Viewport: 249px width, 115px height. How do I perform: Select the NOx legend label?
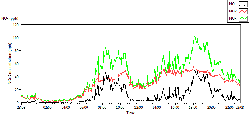tap(233, 18)
